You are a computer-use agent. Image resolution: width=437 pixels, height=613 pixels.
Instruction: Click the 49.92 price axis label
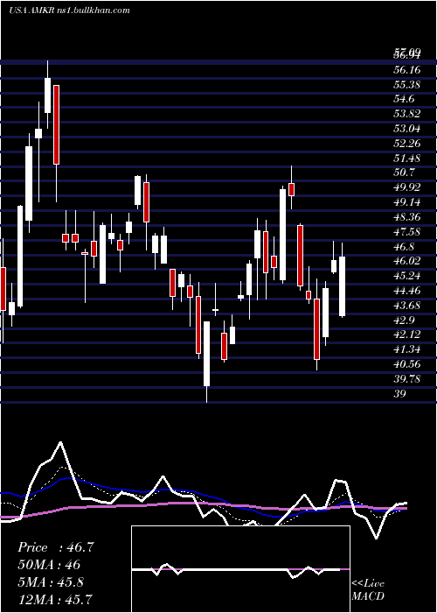407,187
